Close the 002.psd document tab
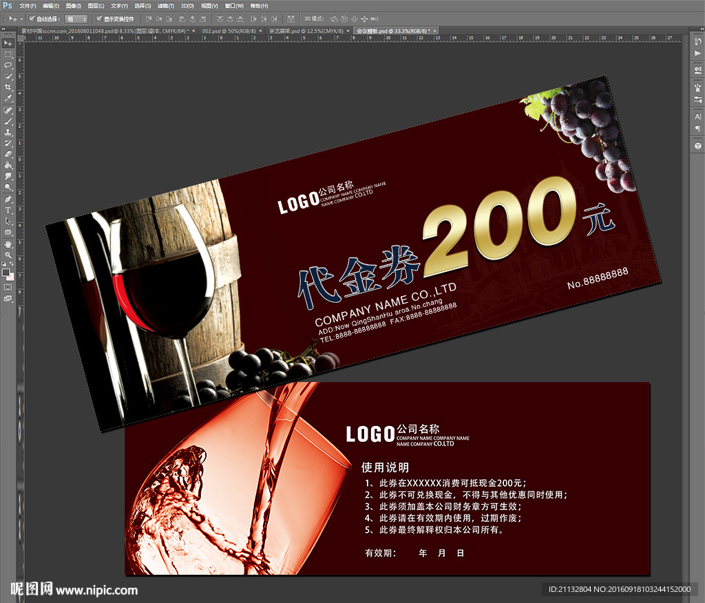705x603 pixels. coord(260,31)
